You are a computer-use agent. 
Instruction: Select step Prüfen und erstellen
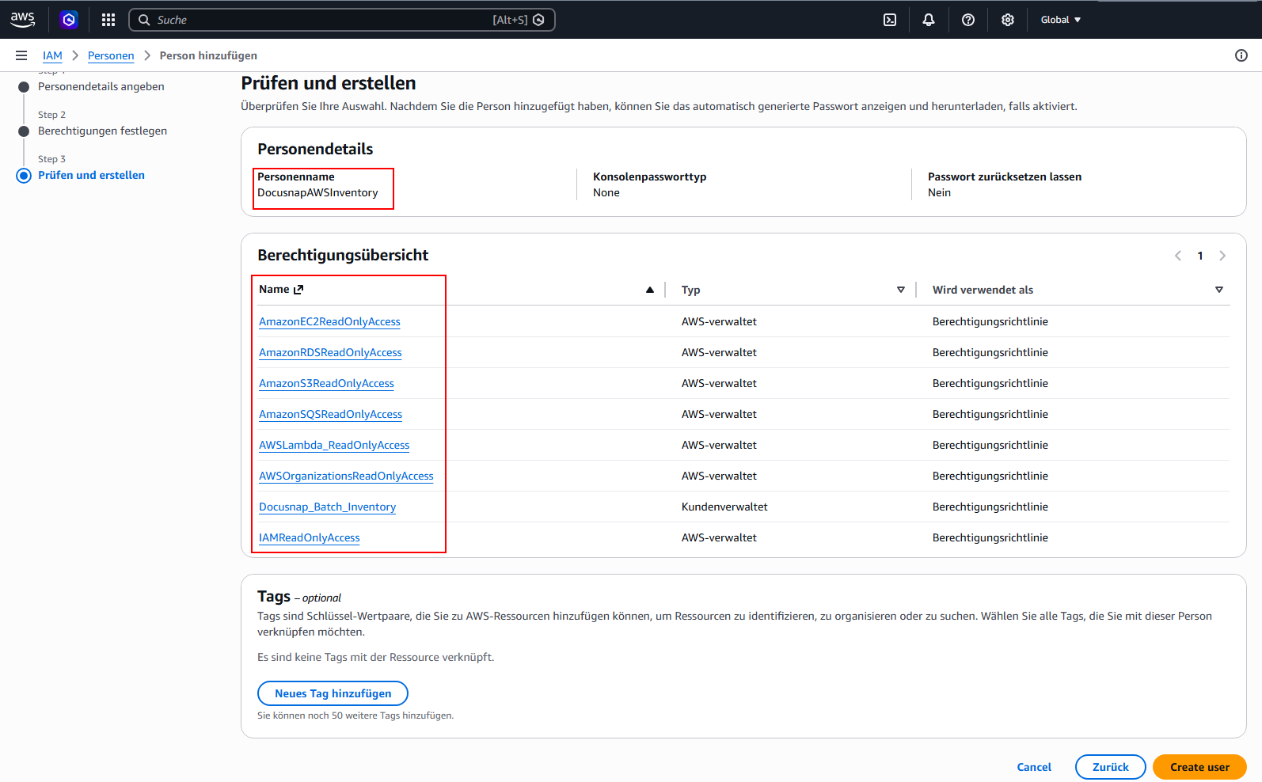[x=91, y=175]
